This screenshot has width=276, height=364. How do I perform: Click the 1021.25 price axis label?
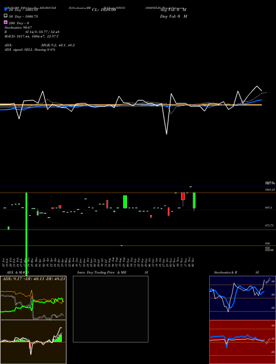(x=270, y=190)
